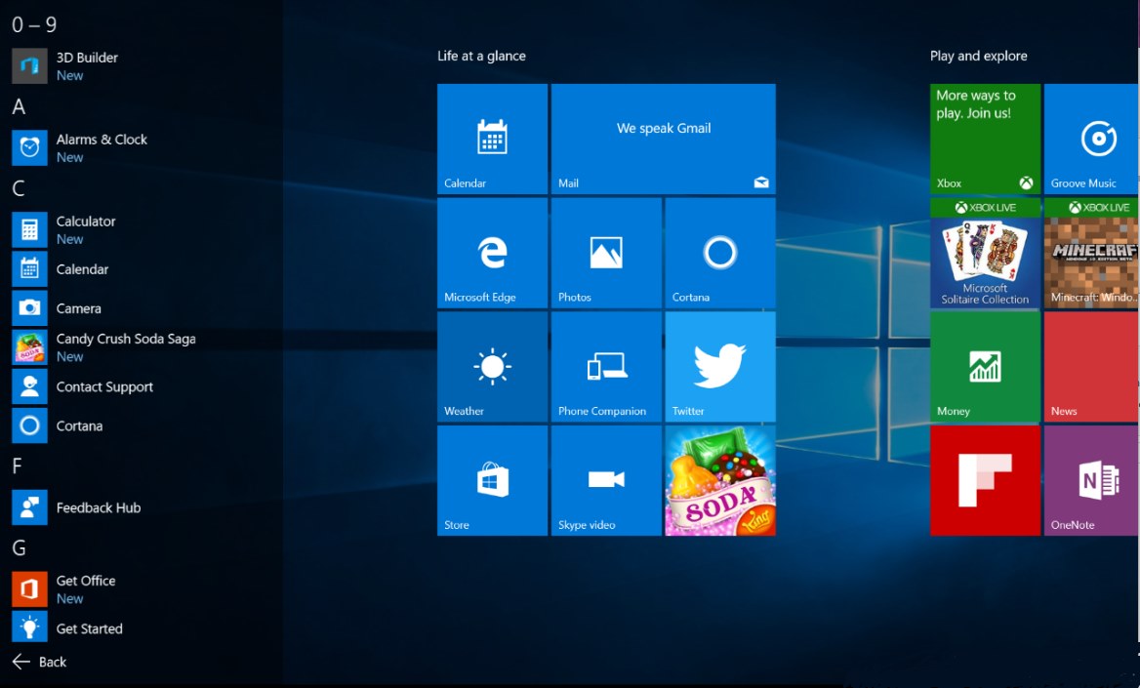Open Candy Crush Soda tile in Life at a glance
Screen dimensions: 1140x688
click(719, 481)
